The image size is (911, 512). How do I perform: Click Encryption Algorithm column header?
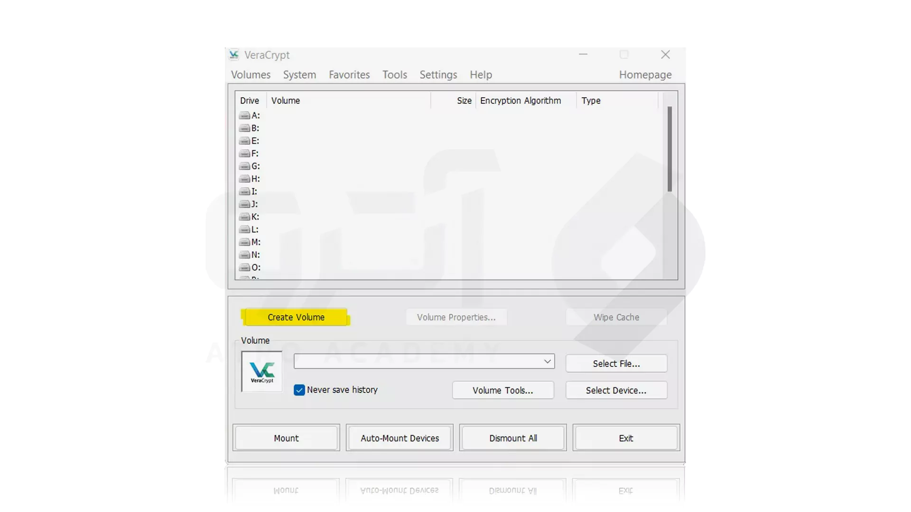coord(525,101)
